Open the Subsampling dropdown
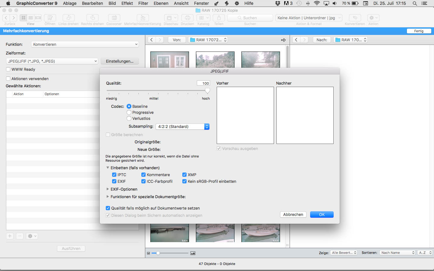The height and width of the screenshot is (271, 434). [182, 127]
